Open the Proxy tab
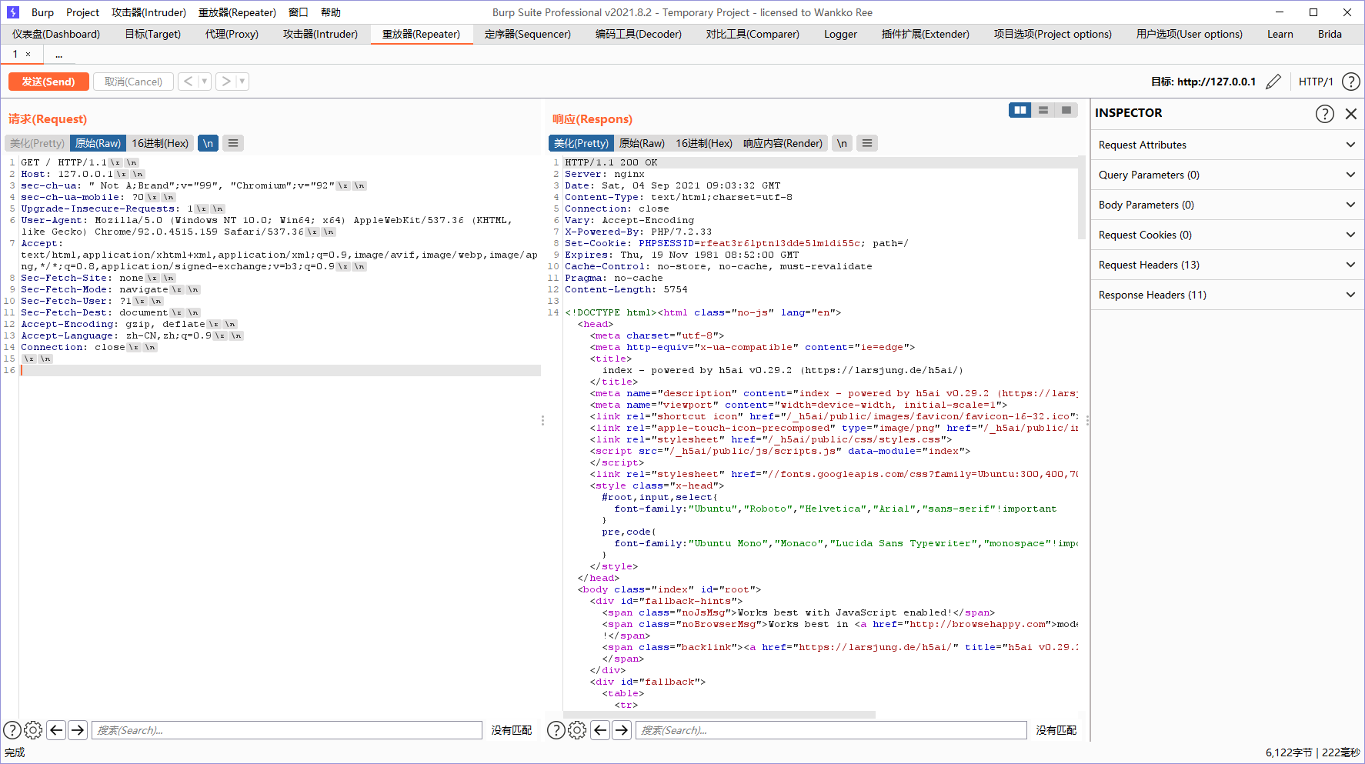 pyautogui.click(x=232, y=34)
